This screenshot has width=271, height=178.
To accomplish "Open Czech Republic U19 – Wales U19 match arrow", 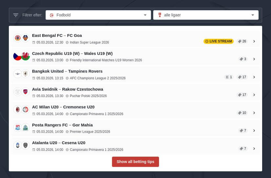I will [254, 59].
